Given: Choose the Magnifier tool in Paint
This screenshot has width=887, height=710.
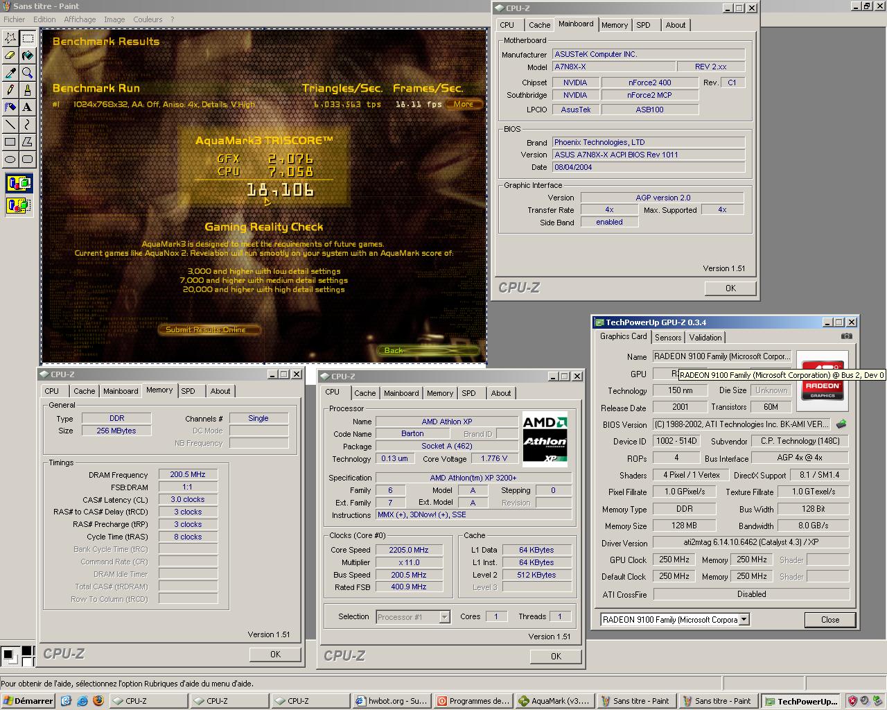Looking at the screenshot, I should 28,73.
